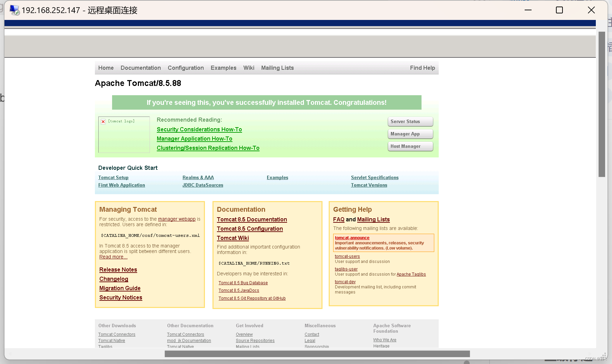Follow the manager webapp link
This screenshot has width=612, height=364.
coord(177,219)
